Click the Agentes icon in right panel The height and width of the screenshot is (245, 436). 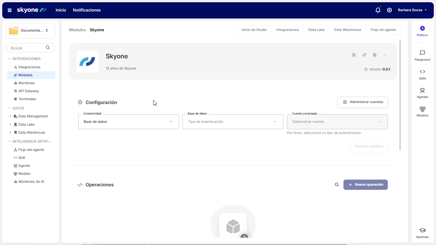click(x=422, y=91)
